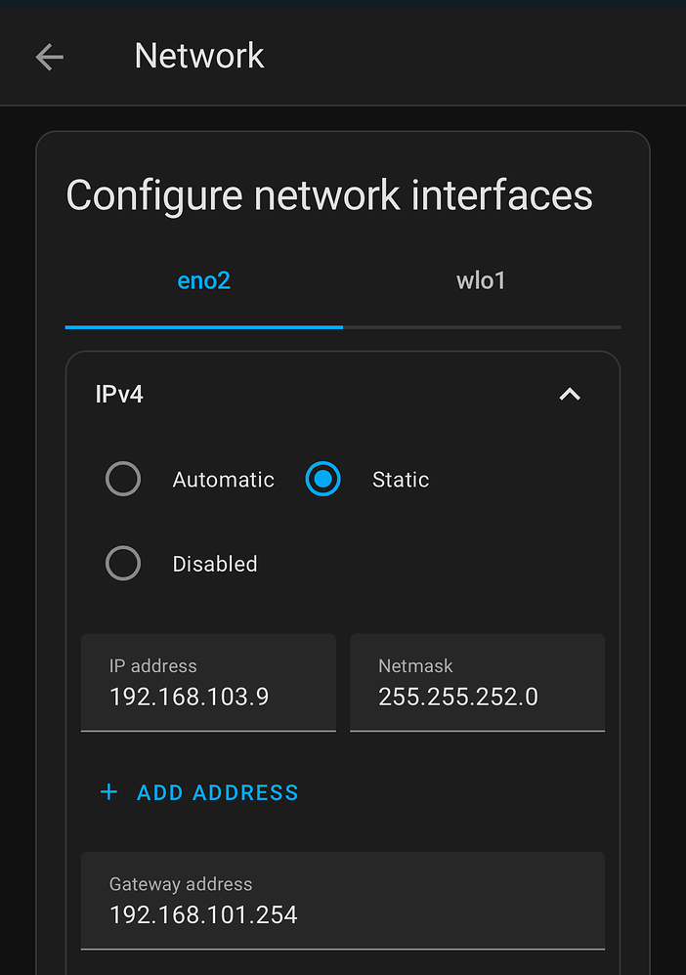Select the eno2 interface tab
Image resolution: width=686 pixels, height=975 pixels.
pos(203,280)
